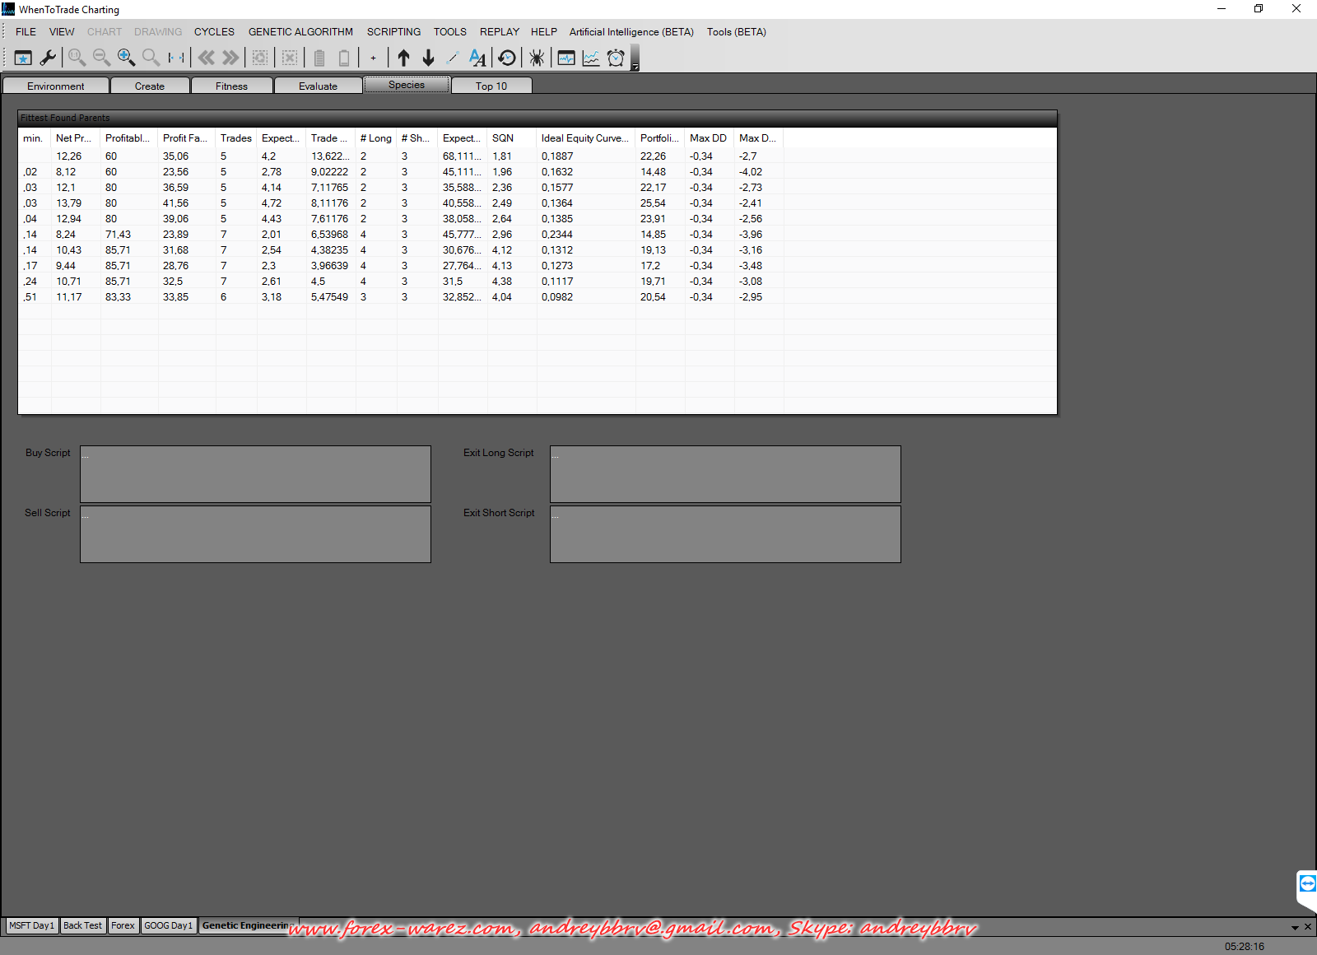Open the alarm clock tool

point(616,58)
